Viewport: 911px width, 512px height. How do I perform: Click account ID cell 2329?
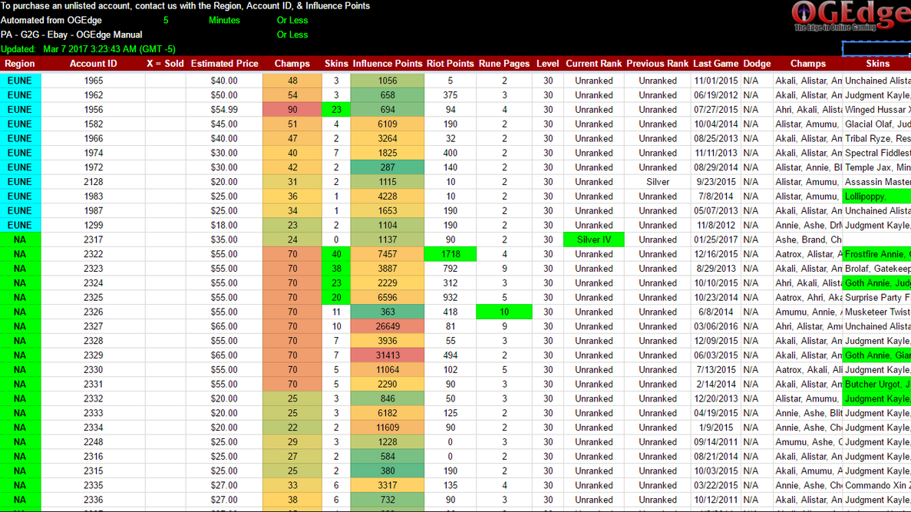click(93, 355)
